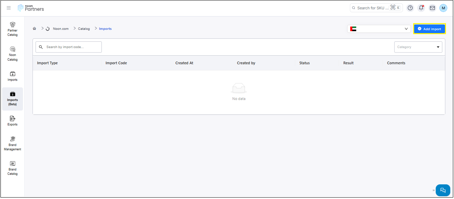Open the user profile avatar M

[443, 8]
